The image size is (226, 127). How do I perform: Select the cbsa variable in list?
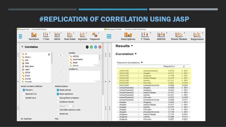tap(27, 60)
